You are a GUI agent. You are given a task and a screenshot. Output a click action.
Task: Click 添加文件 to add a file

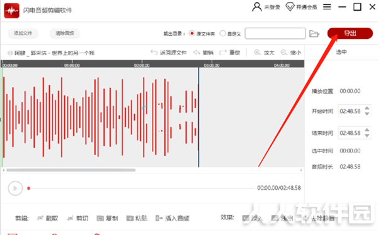click(23, 33)
